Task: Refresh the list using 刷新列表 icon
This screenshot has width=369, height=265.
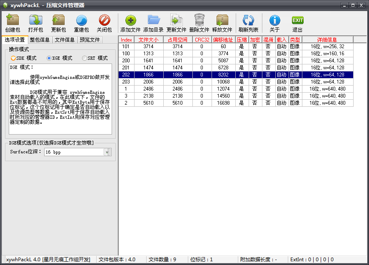Action: 248,23
